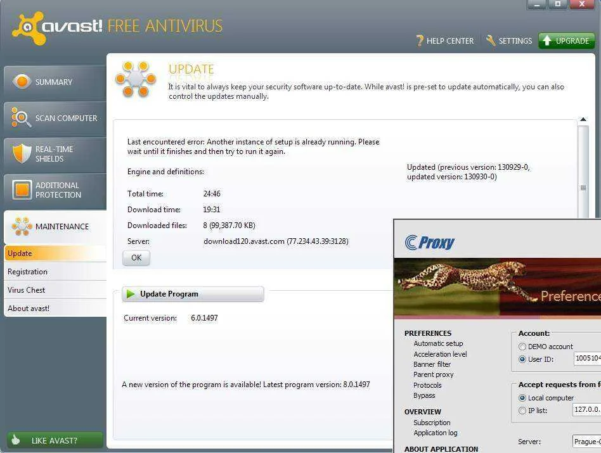Viewport: 601px width, 453px height.
Task: Open the Server combo box in CProxy
Action: coord(587,442)
